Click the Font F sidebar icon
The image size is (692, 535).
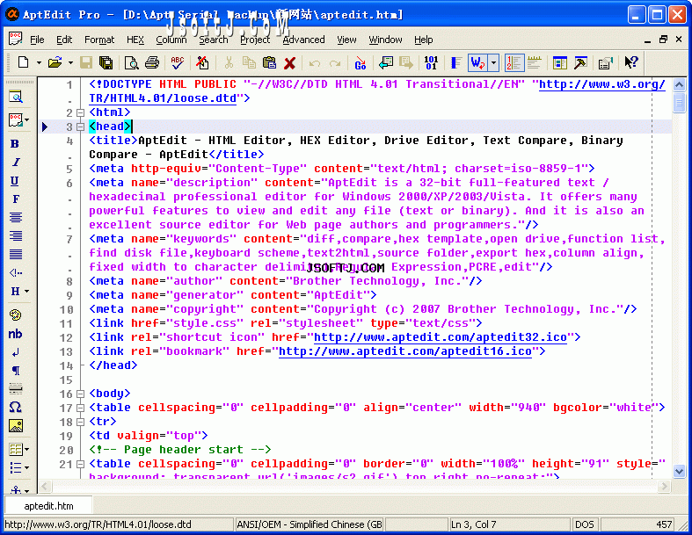pyautogui.click(x=16, y=199)
